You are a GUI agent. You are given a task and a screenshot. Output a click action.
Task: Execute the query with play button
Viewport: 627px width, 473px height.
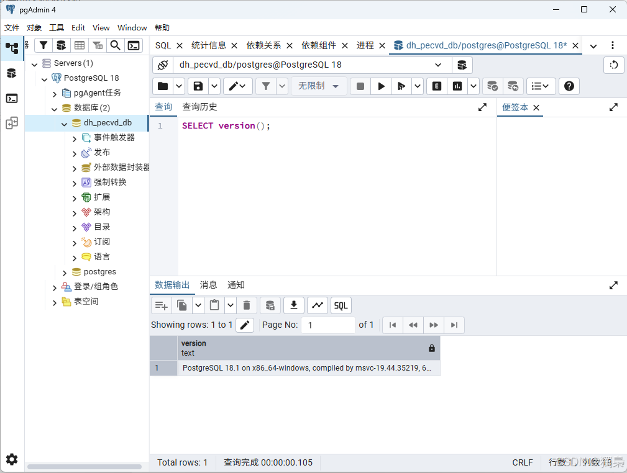[381, 86]
